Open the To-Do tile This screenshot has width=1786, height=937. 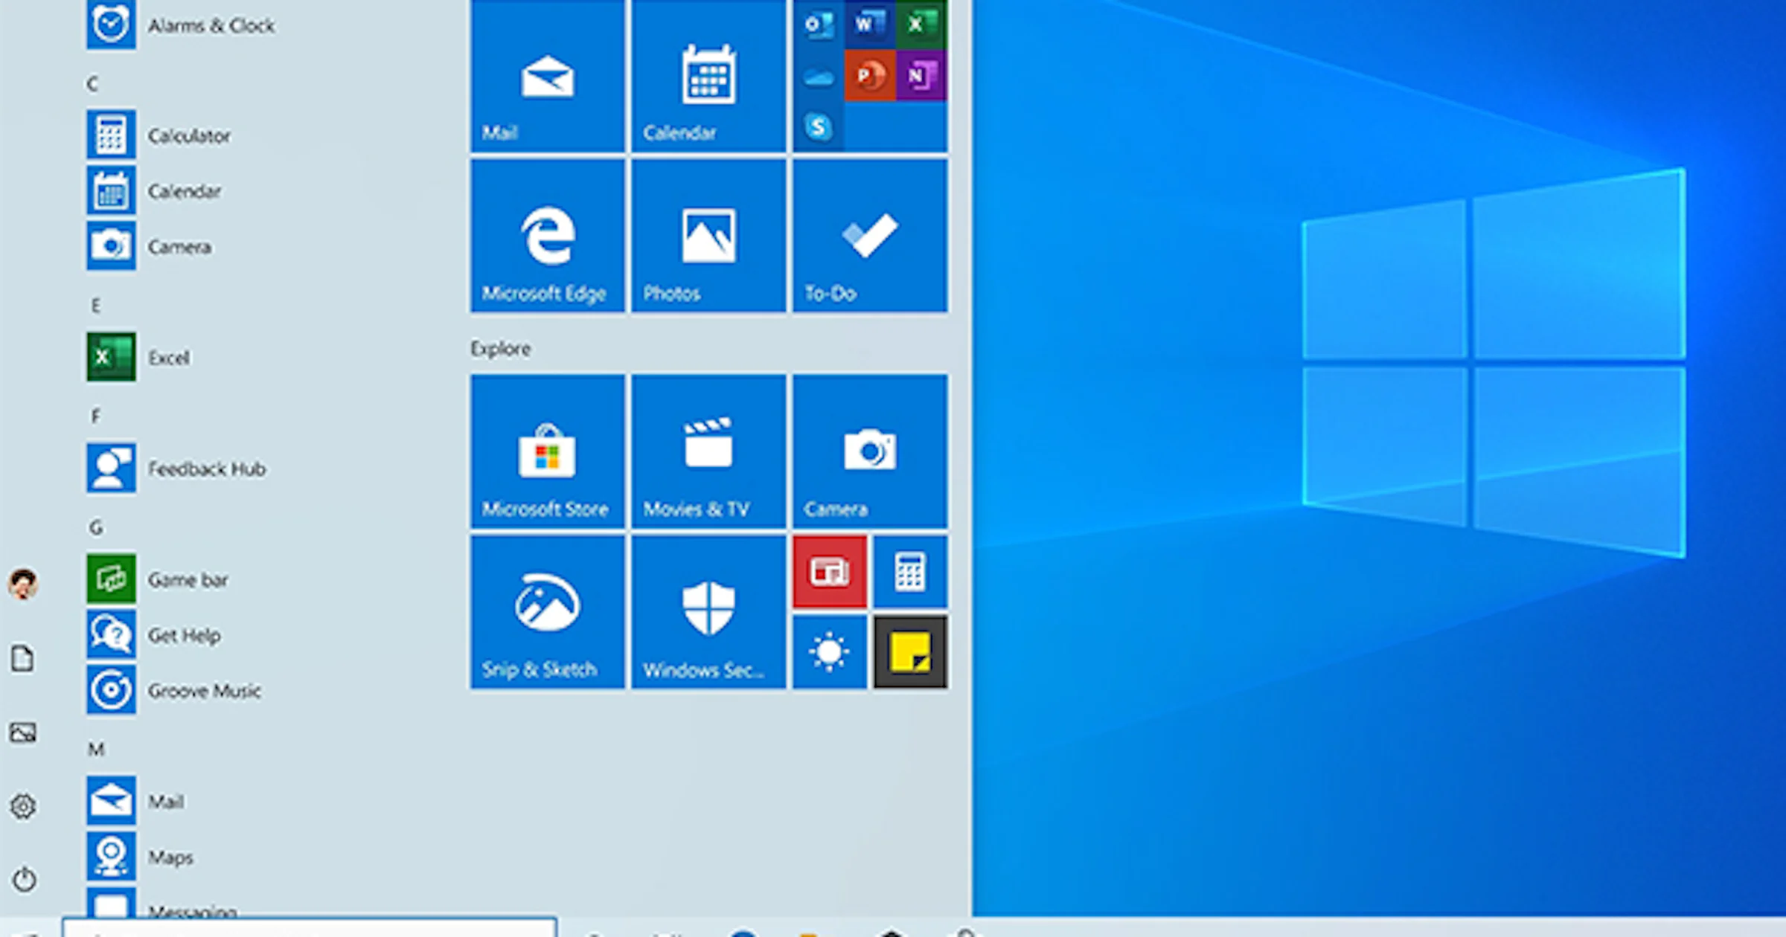coord(870,236)
